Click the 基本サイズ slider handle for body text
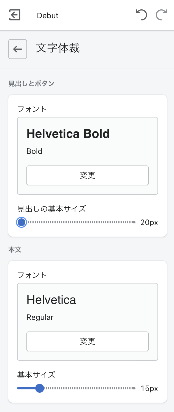Screen dimensions: 174x412 click(x=40, y=388)
